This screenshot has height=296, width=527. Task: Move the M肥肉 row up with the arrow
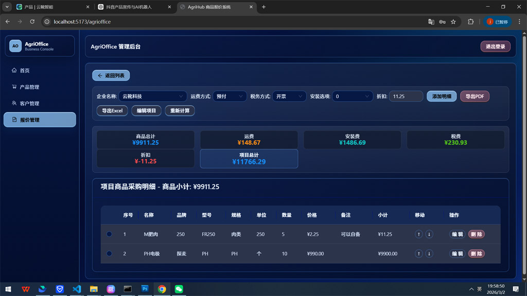click(418, 234)
